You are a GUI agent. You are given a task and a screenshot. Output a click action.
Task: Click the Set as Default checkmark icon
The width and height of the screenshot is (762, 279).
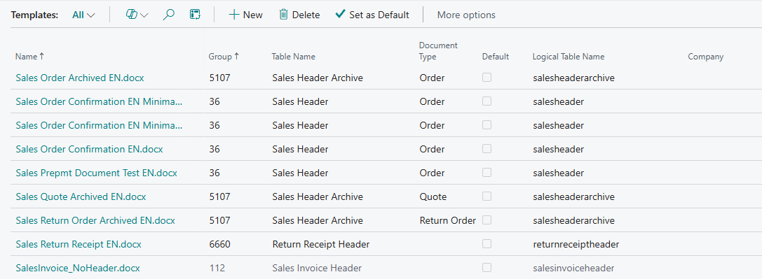click(x=340, y=15)
